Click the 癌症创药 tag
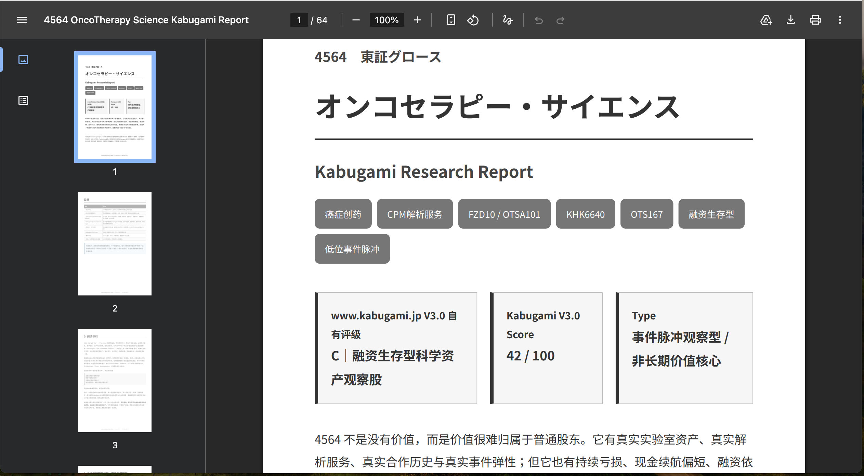The height and width of the screenshot is (476, 864). click(343, 214)
